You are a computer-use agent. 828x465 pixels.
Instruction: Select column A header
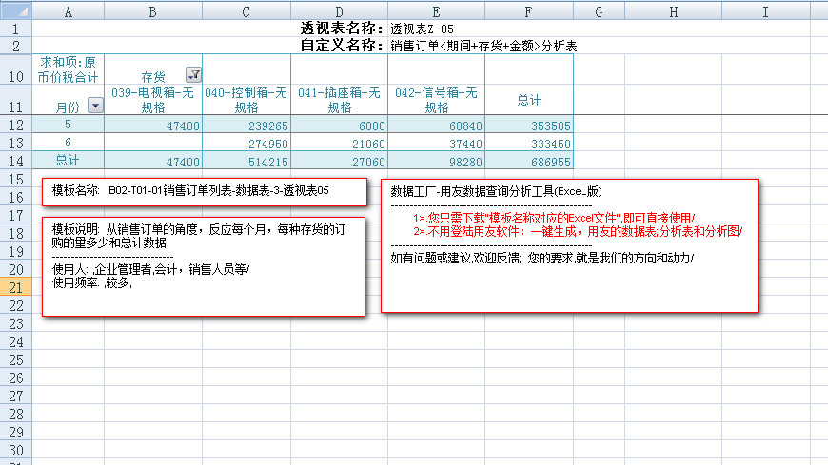[x=68, y=11]
